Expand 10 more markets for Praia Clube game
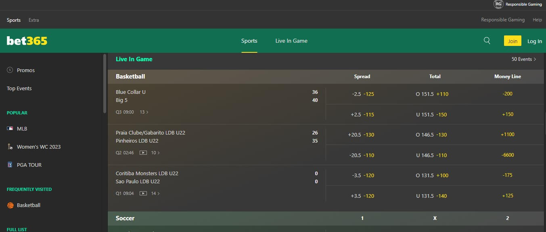The width and height of the screenshot is (546, 232). [x=155, y=153]
